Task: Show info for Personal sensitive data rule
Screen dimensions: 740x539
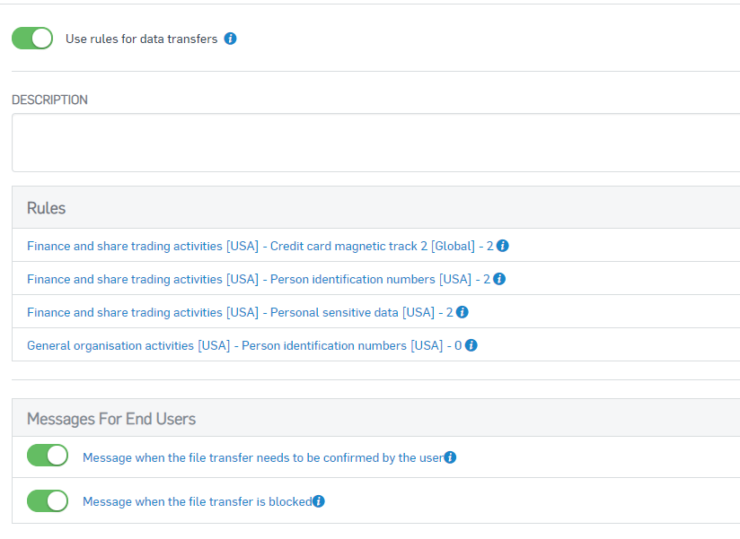Action: pos(462,312)
